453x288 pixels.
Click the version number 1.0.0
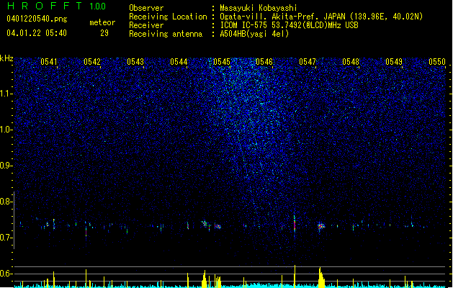pyautogui.click(x=98, y=6)
